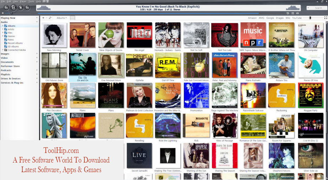Expand the Playlists section arrow
The width and height of the screenshot is (328, 180).
pyautogui.click(x=37, y=74)
